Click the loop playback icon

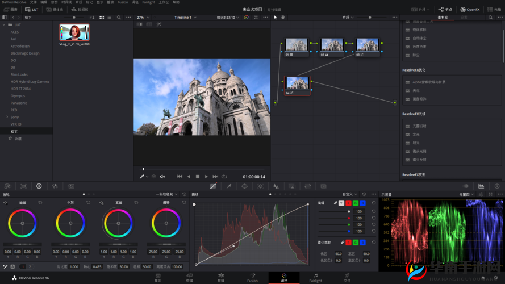pyautogui.click(x=224, y=177)
